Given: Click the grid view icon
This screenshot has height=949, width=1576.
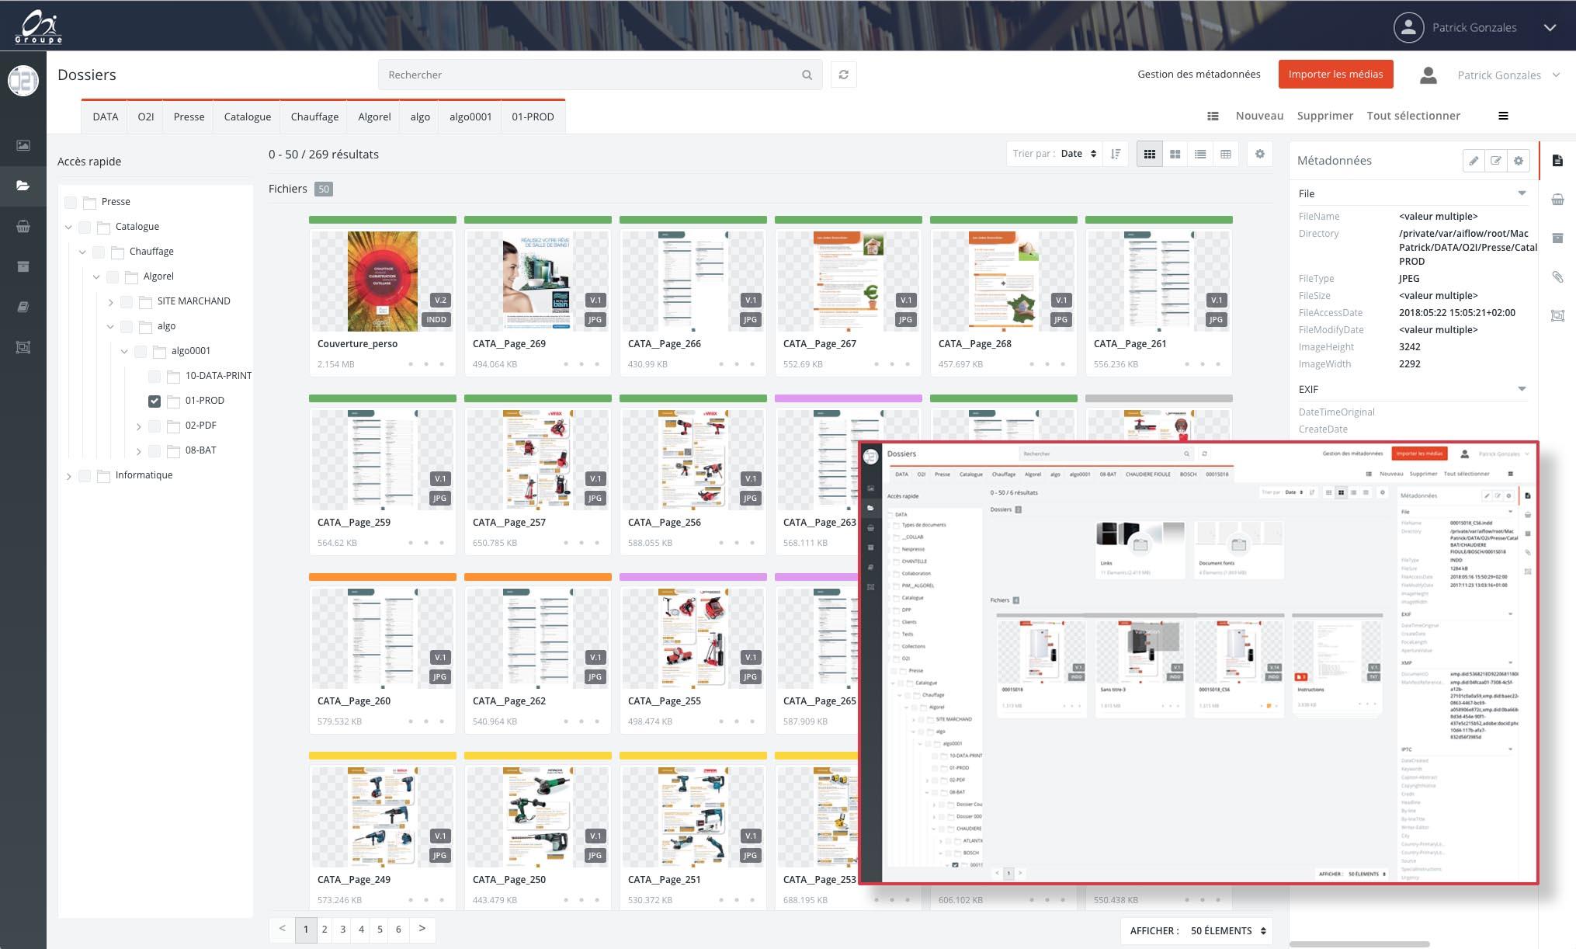Looking at the screenshot, I should pos(1149,155).
